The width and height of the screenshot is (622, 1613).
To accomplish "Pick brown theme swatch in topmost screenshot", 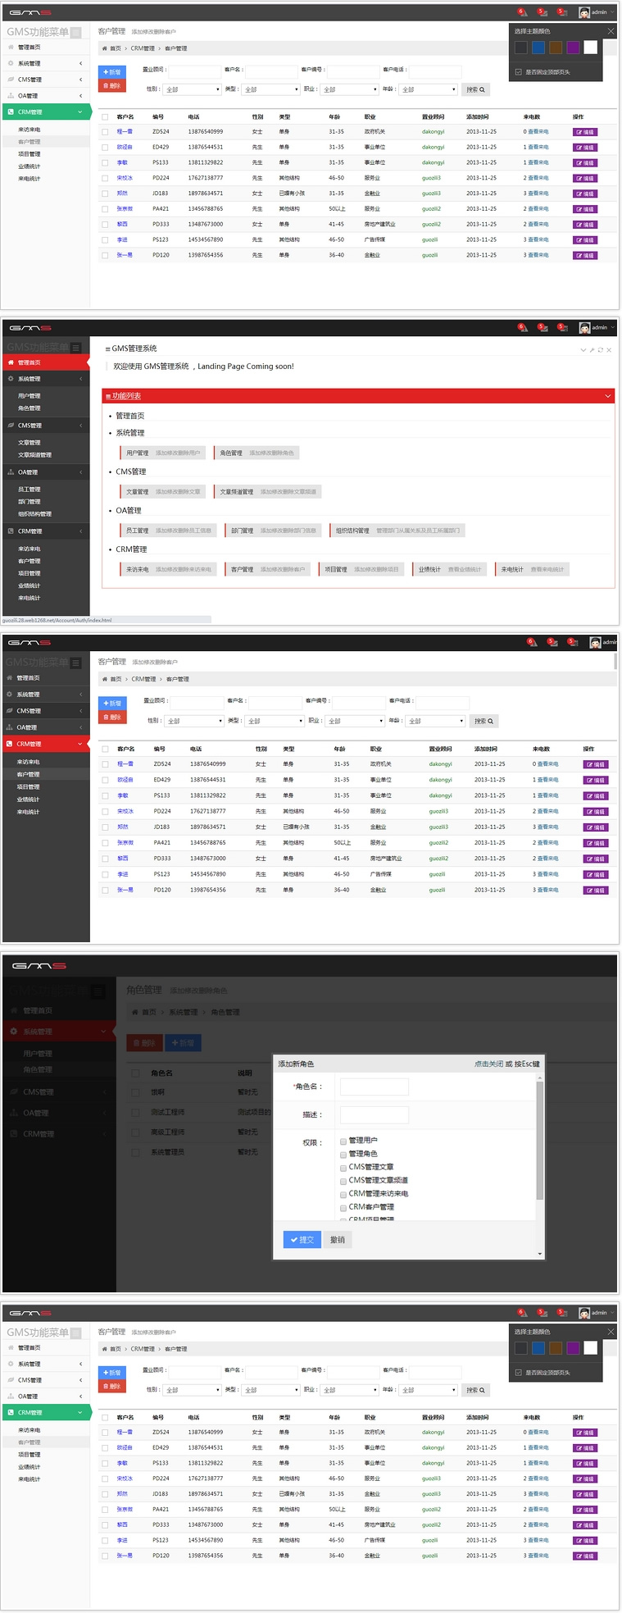I will pyautogui.click(x=556, y=48).
